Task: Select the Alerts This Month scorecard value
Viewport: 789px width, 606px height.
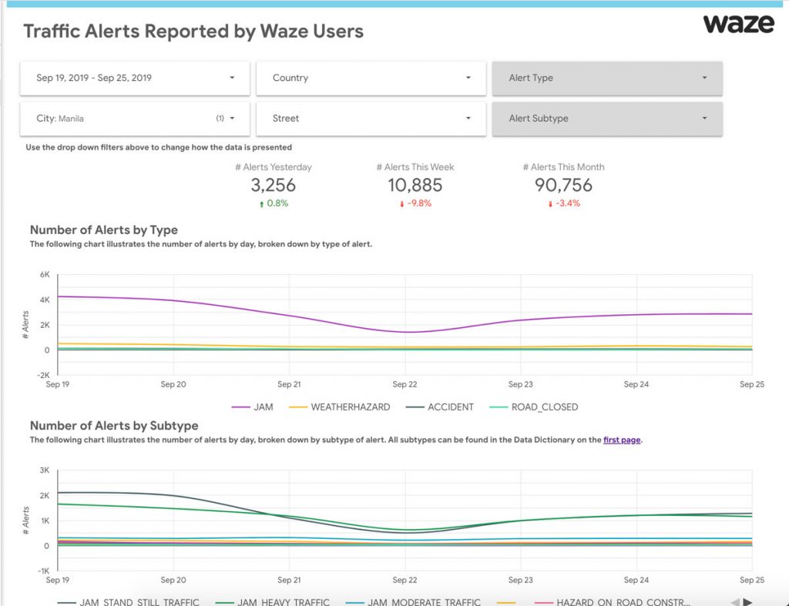Action: pos(563,185)
